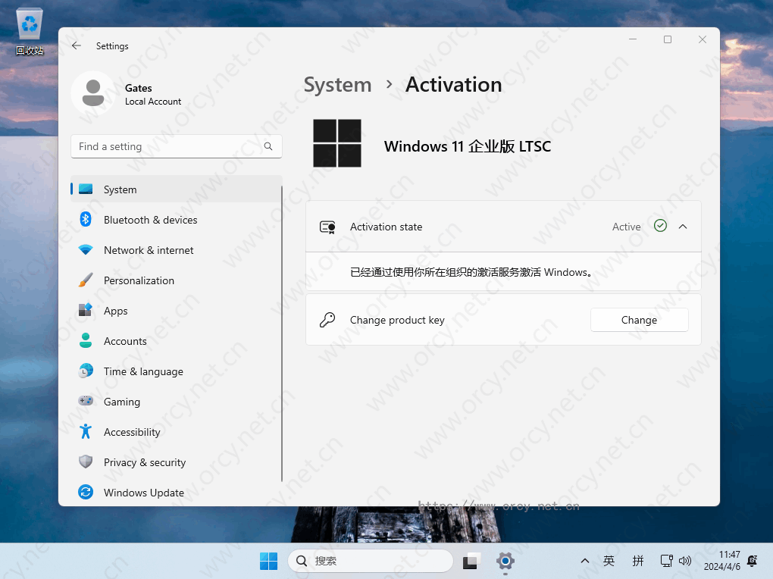The height and width of the screenshot is (579, 773).
Task: Go to Personalization settings
Action: [177, 280]
